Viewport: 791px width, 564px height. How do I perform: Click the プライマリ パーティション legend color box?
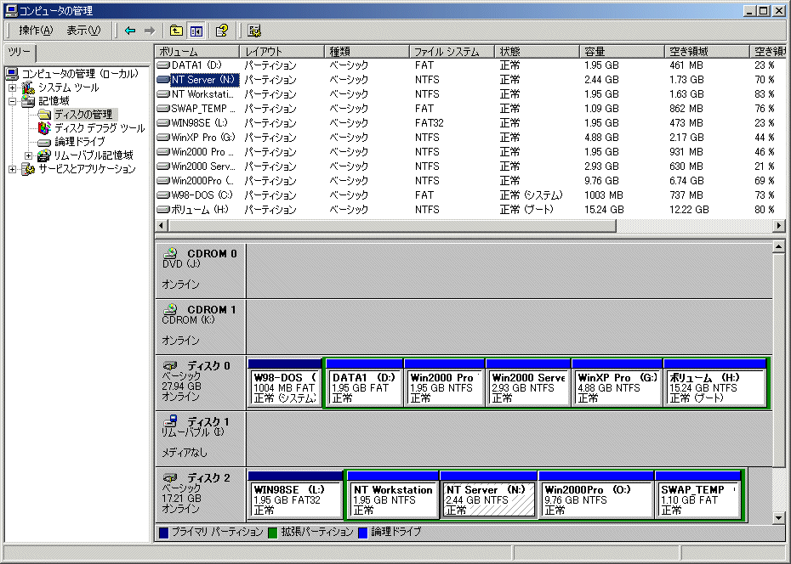click(163, 533)
